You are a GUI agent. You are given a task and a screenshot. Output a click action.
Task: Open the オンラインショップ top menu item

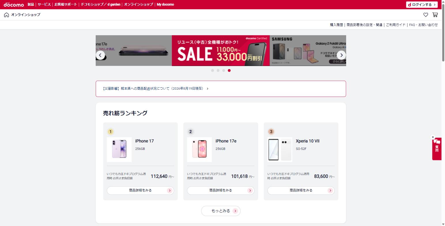tap(138, 5)
